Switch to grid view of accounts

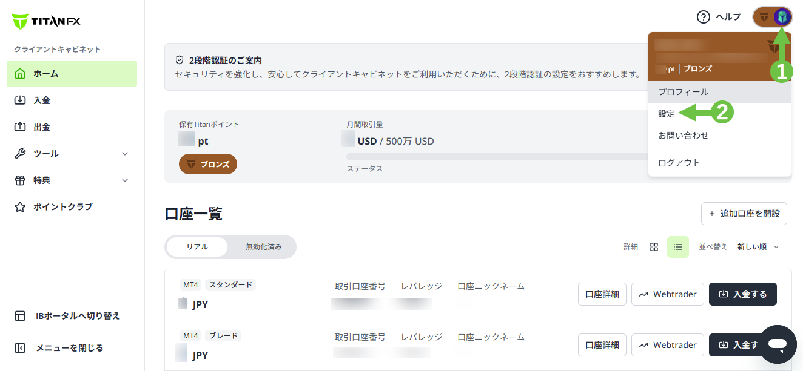pos(654,247)
